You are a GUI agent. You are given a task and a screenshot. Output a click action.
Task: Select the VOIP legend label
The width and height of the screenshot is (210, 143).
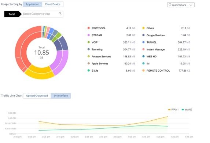pos(95,42)
